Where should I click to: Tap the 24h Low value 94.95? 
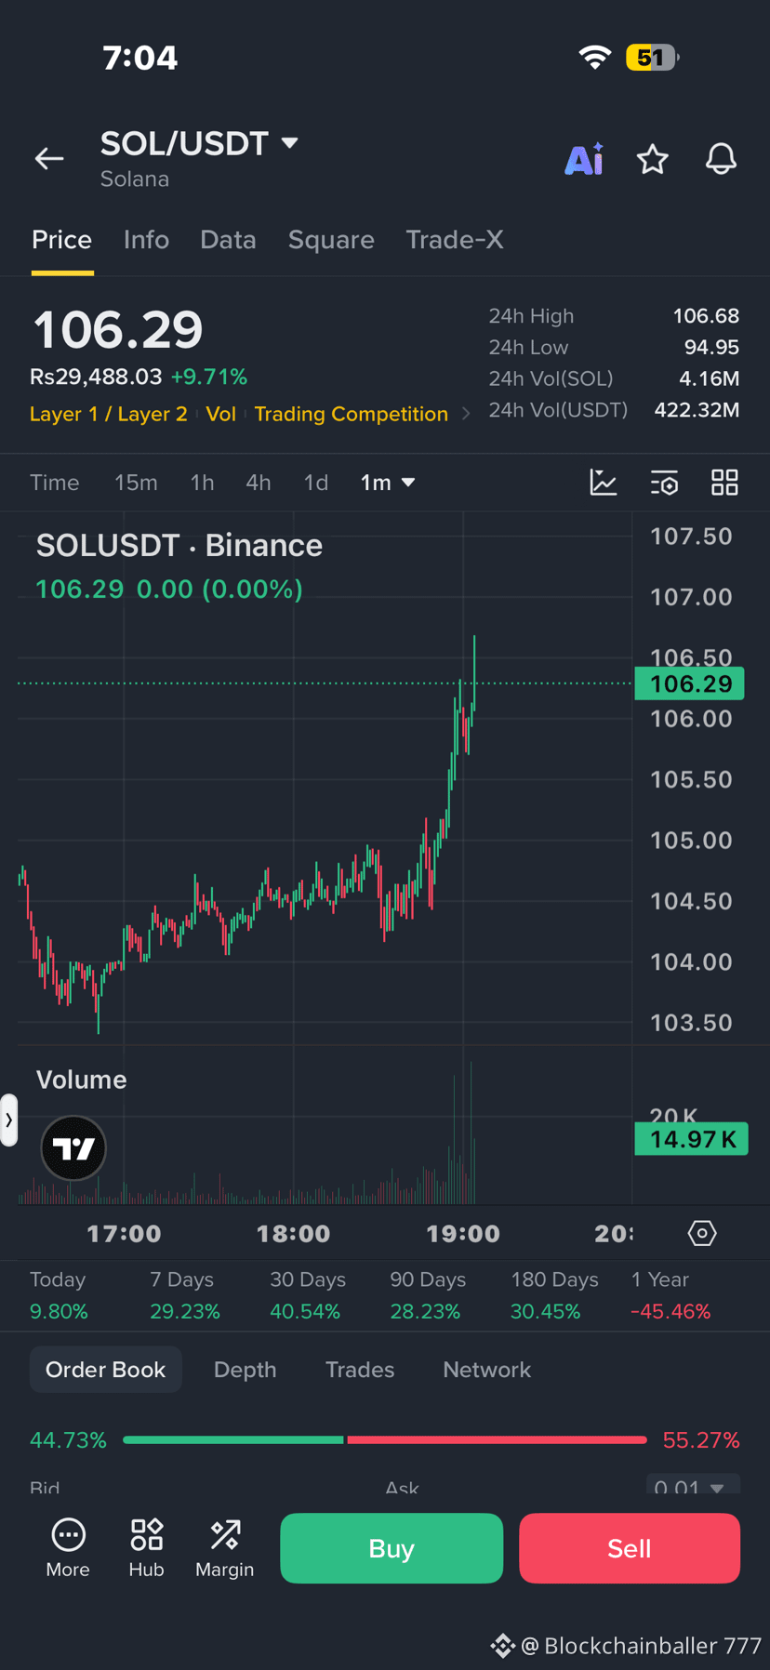coord(711,347)
